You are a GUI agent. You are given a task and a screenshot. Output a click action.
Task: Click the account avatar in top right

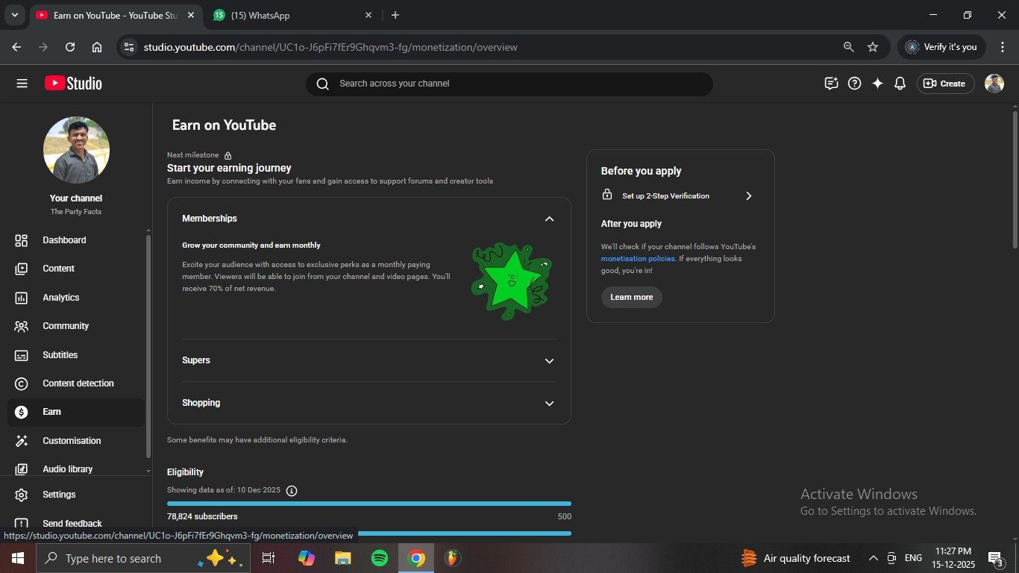tap(994, 84)
